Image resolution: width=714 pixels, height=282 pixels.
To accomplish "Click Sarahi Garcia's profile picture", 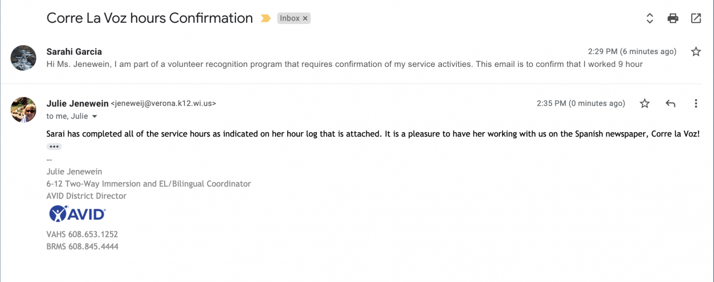I will 24,58.
